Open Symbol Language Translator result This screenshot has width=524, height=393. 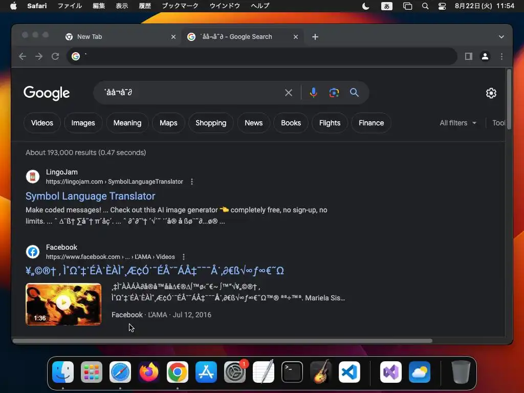[x=90, y=196]
